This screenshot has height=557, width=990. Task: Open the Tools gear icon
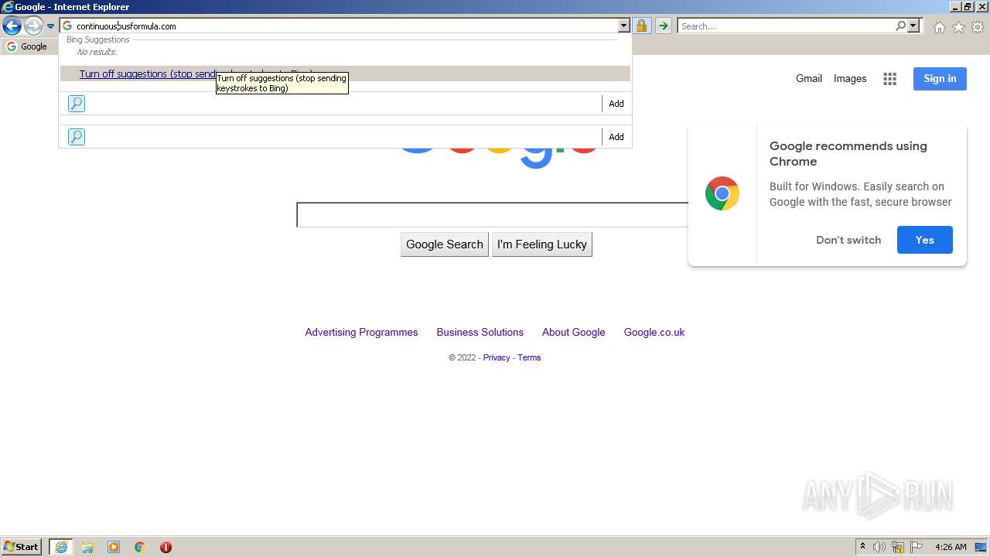click(978, 27)
